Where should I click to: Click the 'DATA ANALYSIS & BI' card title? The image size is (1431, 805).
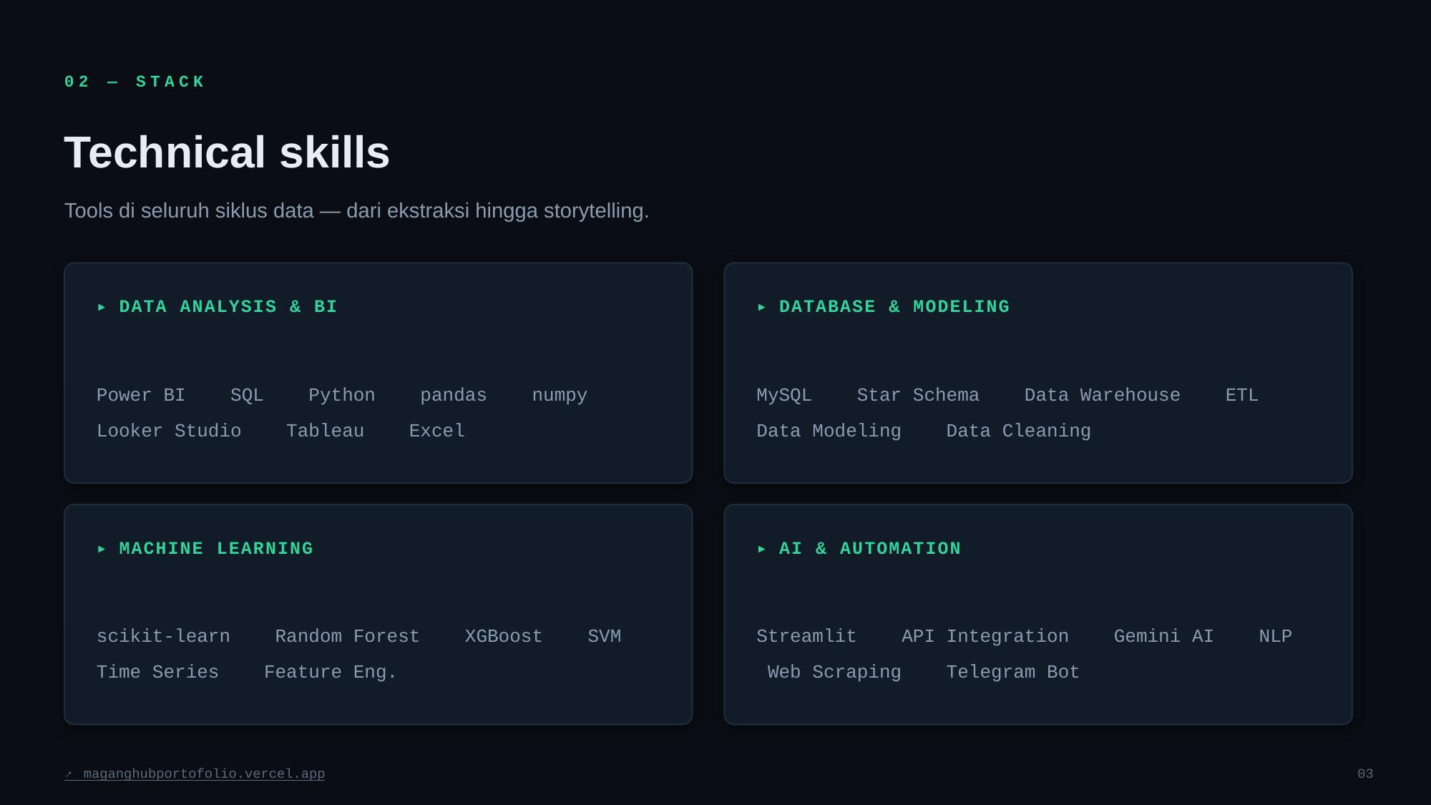[228, 307]
